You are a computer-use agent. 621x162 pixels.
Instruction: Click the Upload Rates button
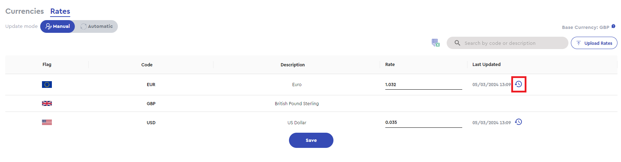point(594,43)
